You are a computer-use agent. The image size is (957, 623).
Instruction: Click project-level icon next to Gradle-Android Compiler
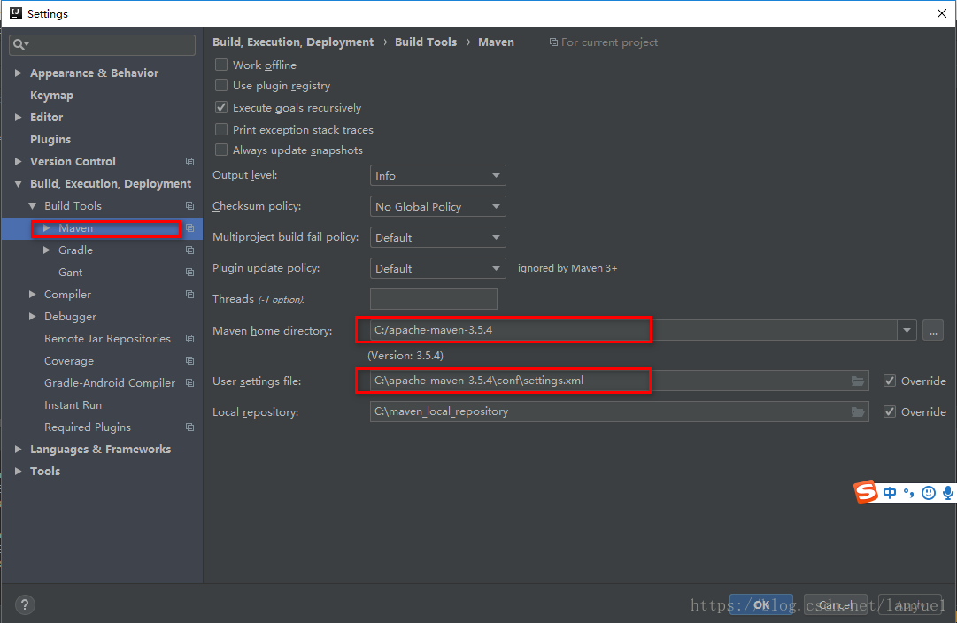pyautogui.click(x=189, y=383)
